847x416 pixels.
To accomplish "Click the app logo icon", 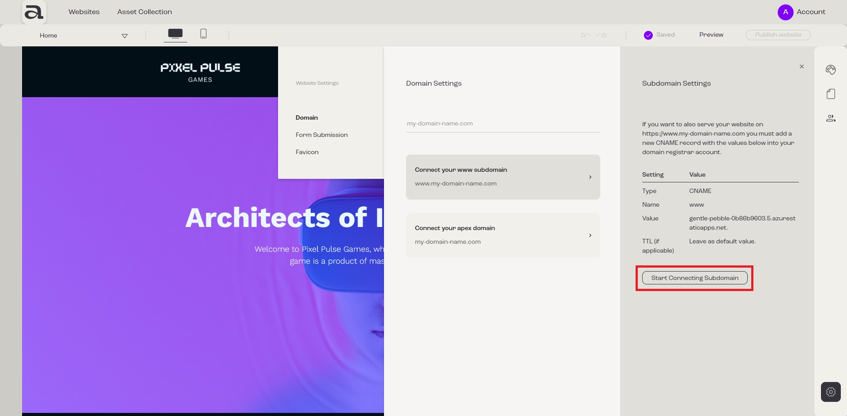I will (x=34, y=12).
